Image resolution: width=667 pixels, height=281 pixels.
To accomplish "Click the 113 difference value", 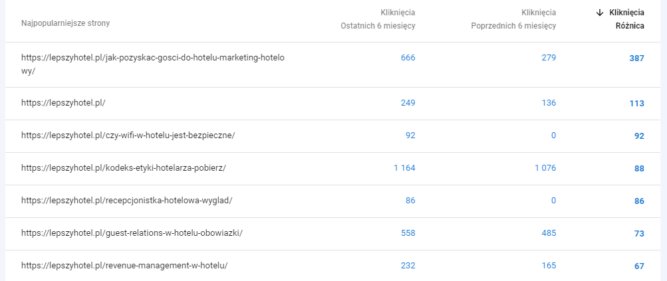I will 636,104.
